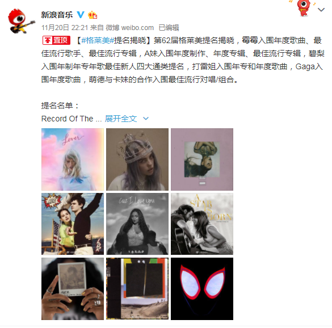
Task: Open the 新浪音乐 profile avatar
Action: (21, 21)
